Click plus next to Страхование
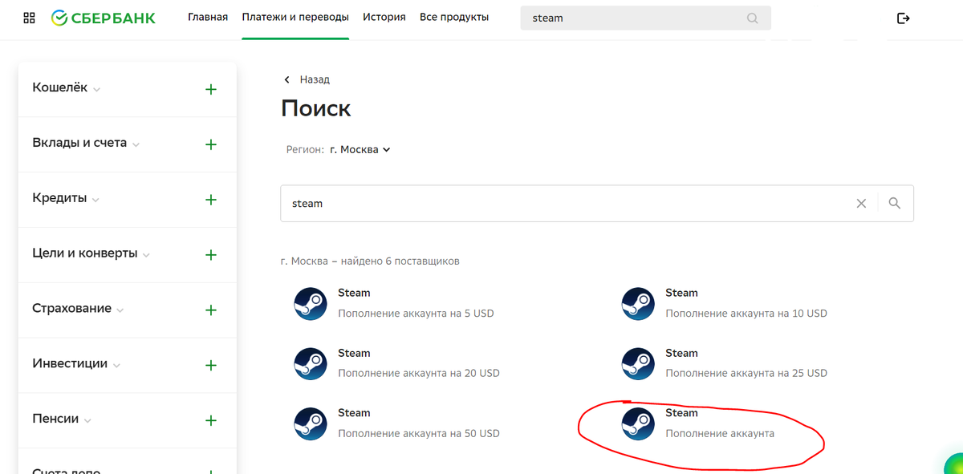 pyautogui.click(x=211, y=310)
